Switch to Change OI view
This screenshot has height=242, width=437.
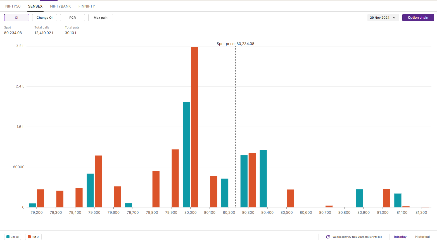pyautogui.click(x=44, y=18)
